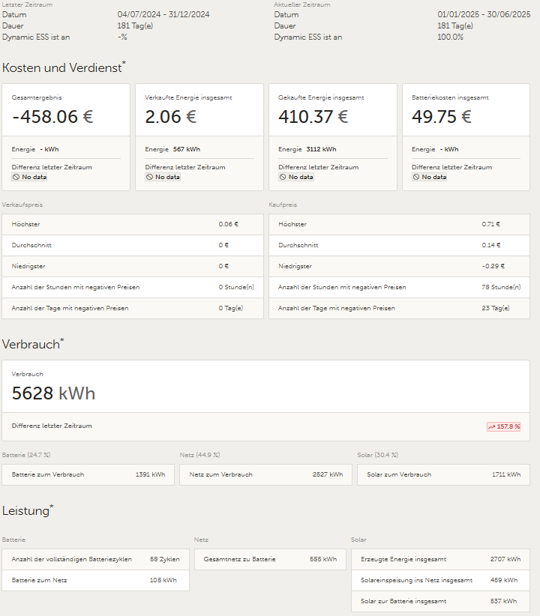Click the Verbrauch section heading
This screenshot has height=616, width=540.
33,344
